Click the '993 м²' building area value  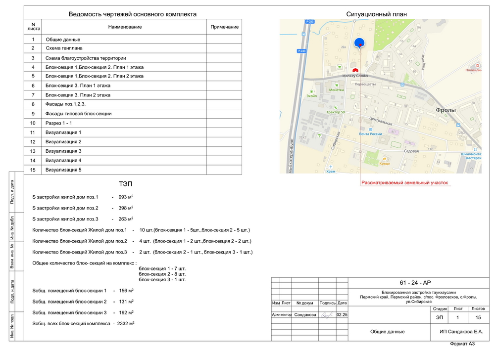(x=126, y=197)
